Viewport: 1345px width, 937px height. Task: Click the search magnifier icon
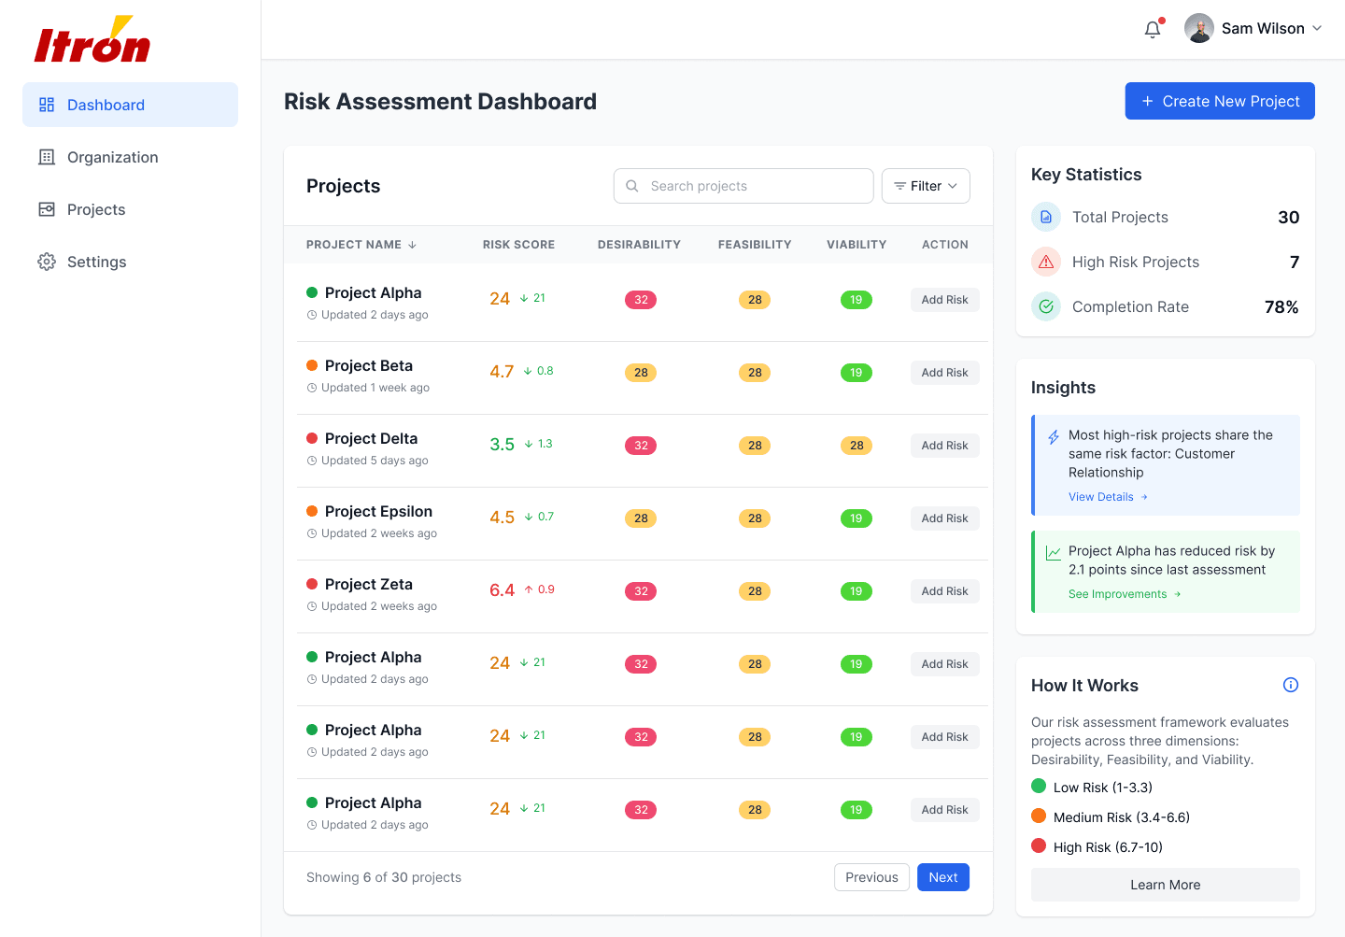click(632, 186)
